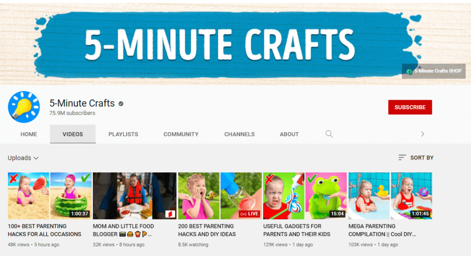
Task: Click the 1:01:45 duration badge
Action: pyautogui.click(x=420, y=214)
